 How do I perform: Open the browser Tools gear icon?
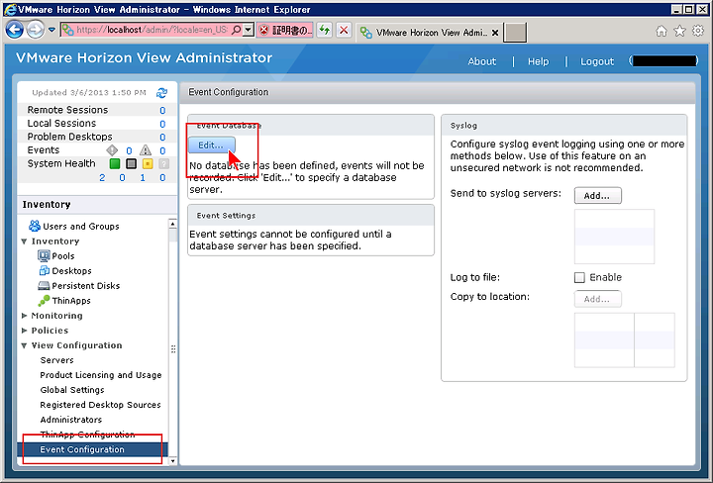698,31
